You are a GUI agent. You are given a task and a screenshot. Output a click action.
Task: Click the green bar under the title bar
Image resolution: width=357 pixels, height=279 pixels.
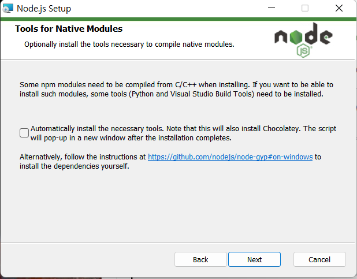(x=178, y=19)
